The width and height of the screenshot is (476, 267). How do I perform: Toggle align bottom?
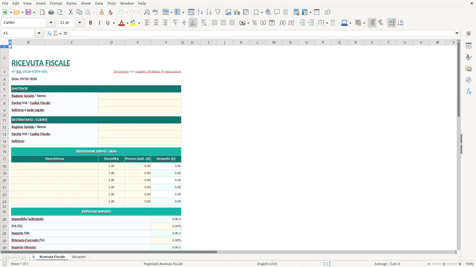pos(193,23)
